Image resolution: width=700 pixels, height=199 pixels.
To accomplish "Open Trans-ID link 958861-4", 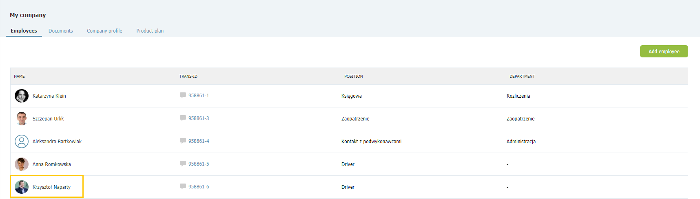I will tap(199, 141).
